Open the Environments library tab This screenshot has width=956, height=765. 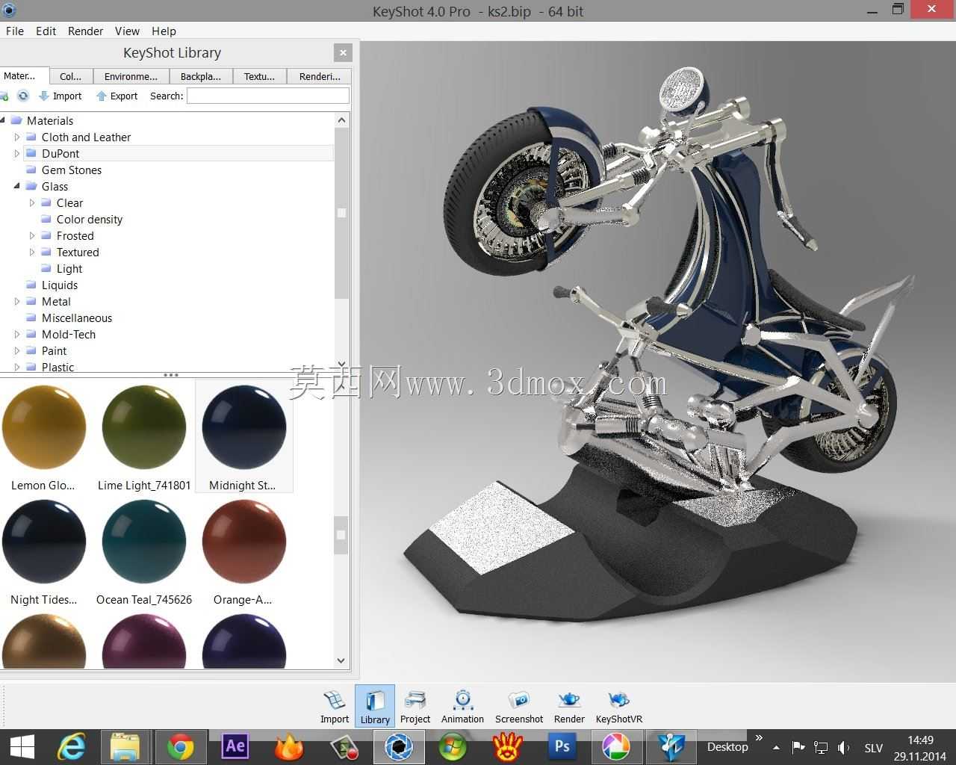click(x=131, y=76)
